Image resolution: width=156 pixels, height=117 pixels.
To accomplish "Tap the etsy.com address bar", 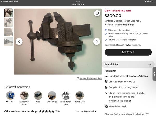I will point(78,4).
